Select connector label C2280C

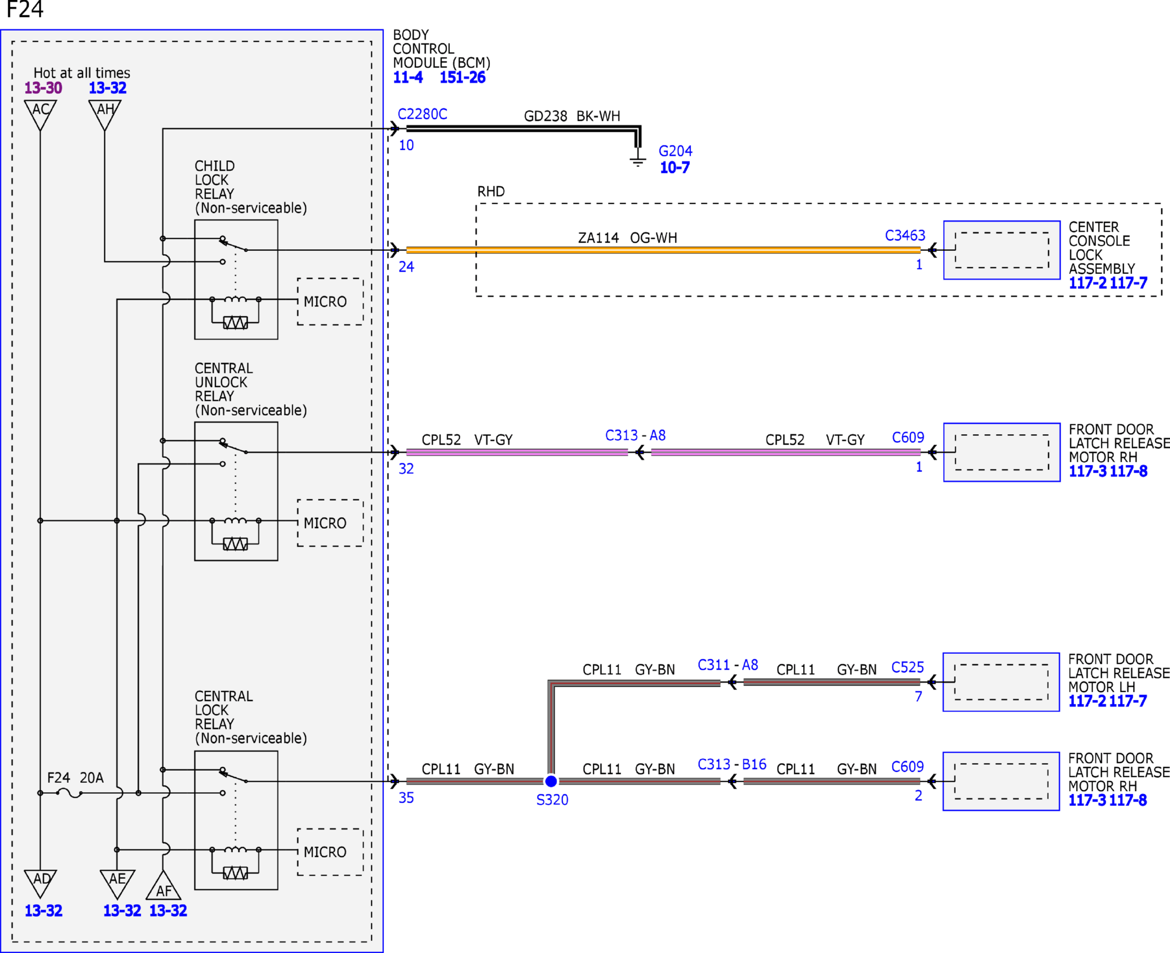coord(422,114)
